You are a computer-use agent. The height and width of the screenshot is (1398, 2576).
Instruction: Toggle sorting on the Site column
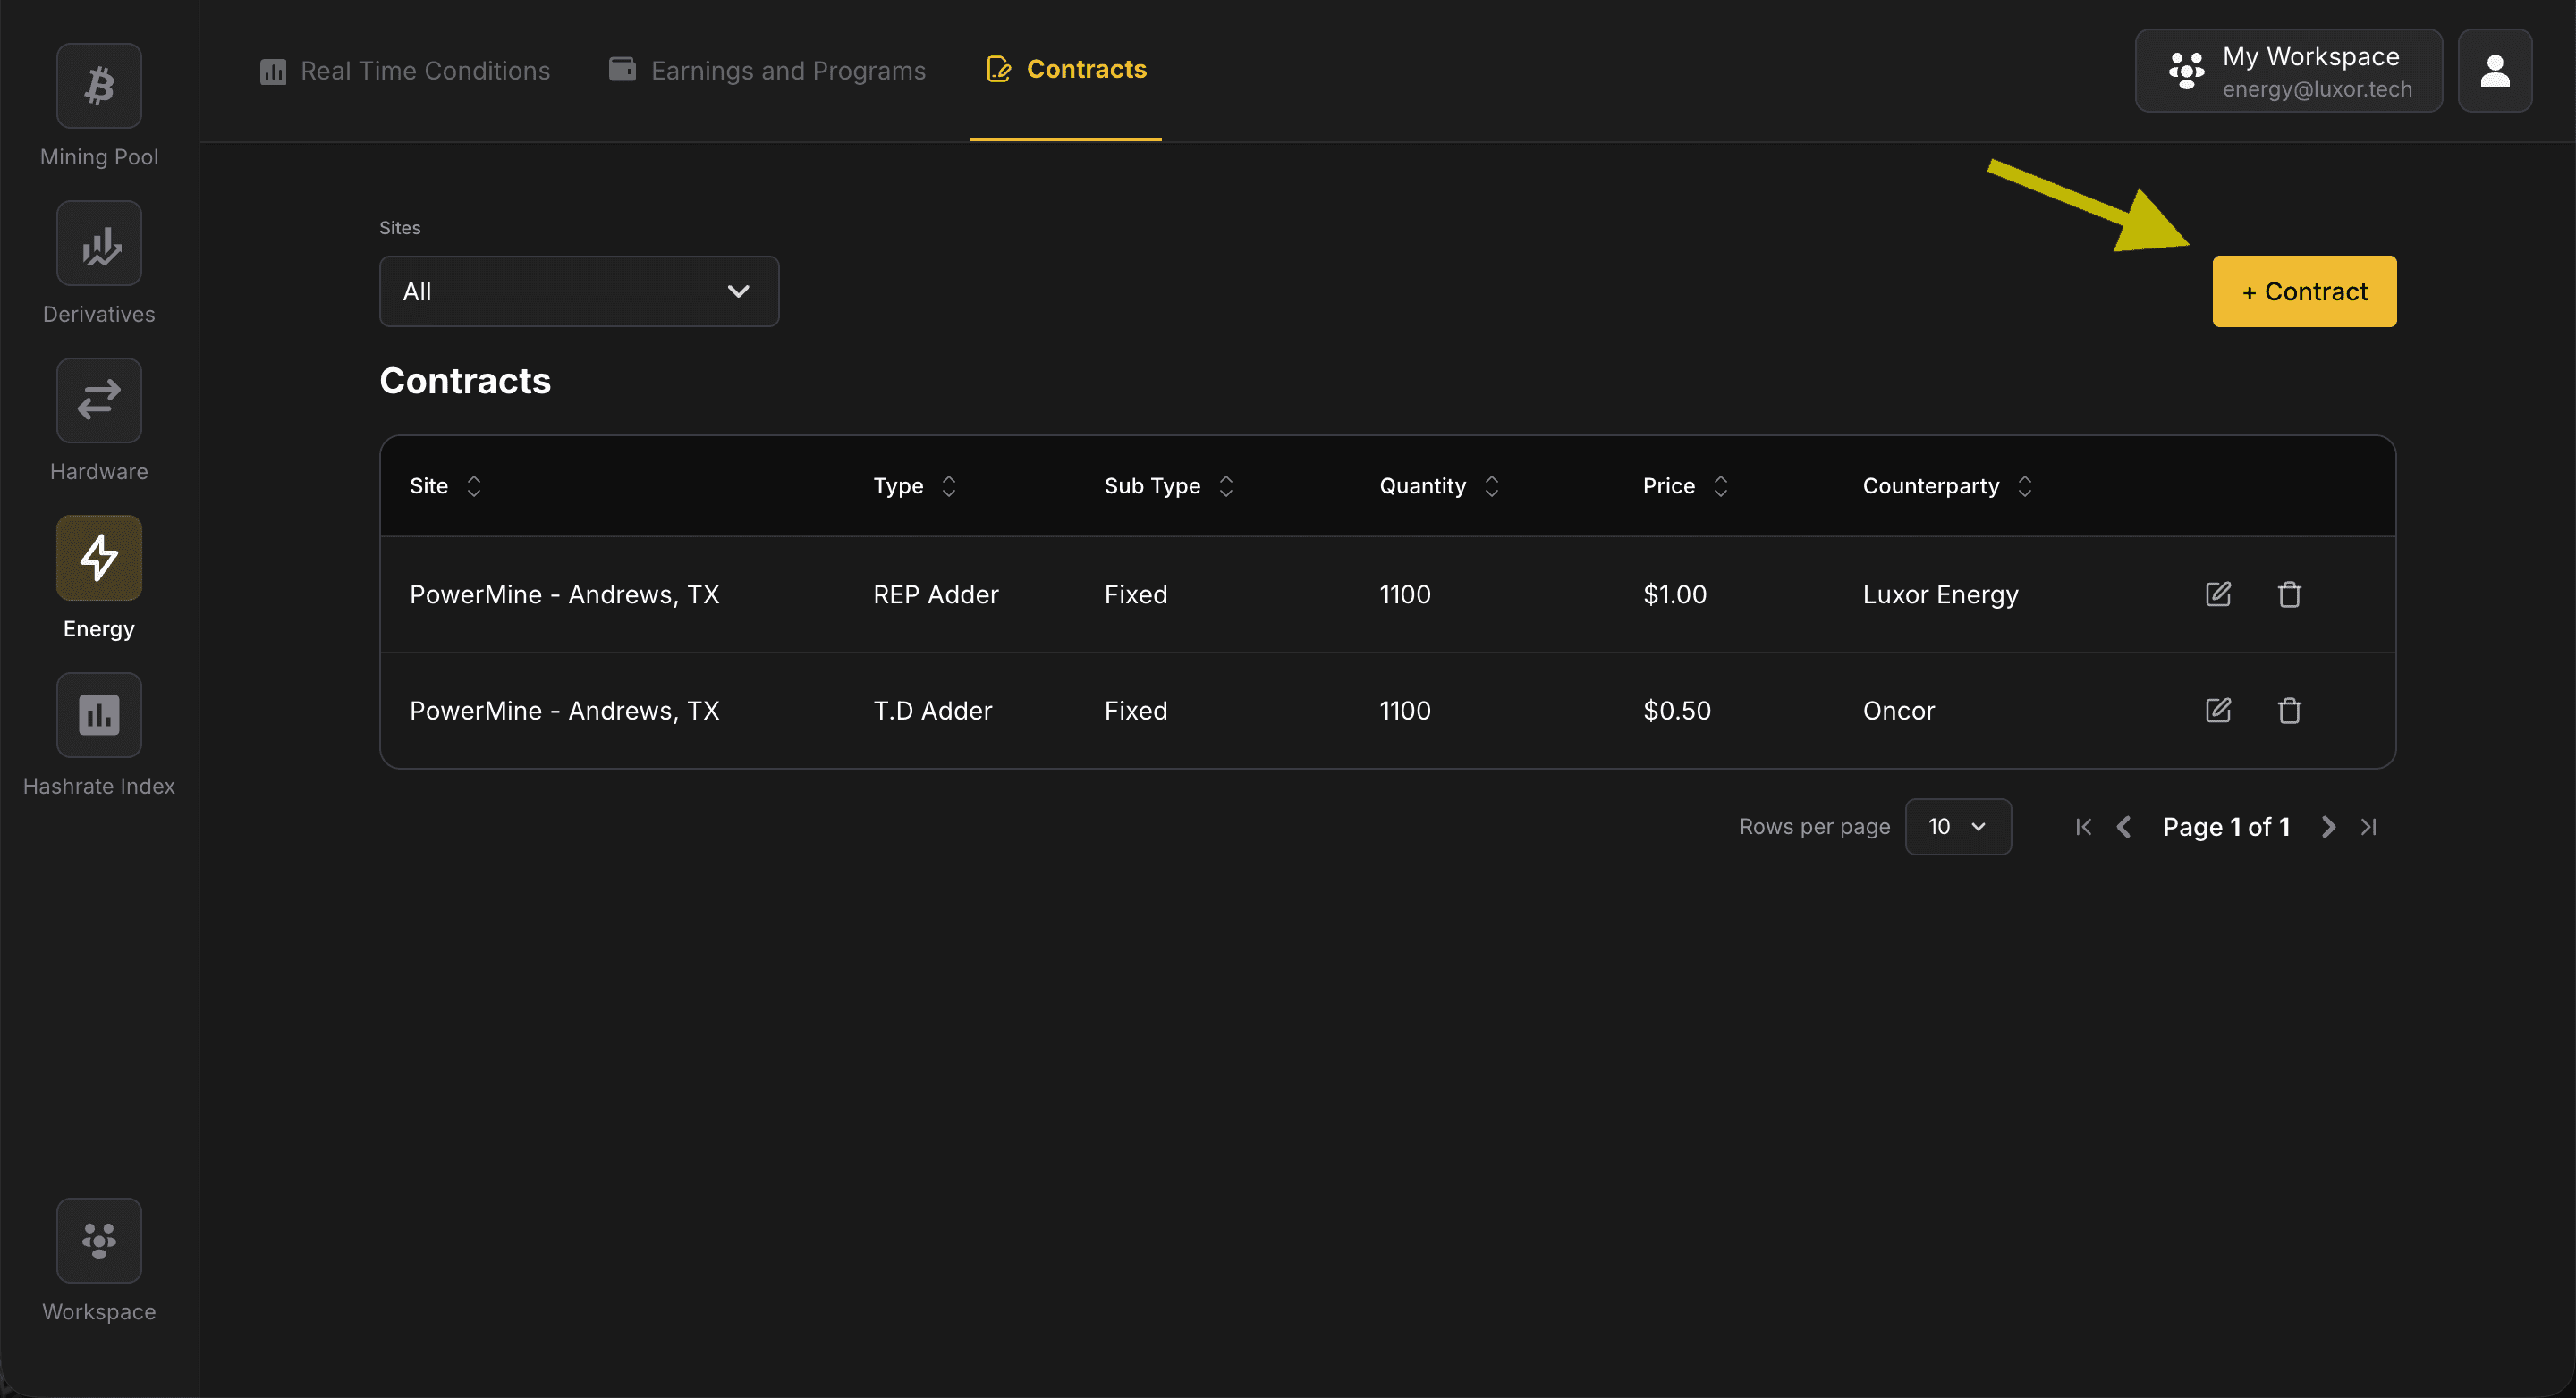(x=473, y=485)
